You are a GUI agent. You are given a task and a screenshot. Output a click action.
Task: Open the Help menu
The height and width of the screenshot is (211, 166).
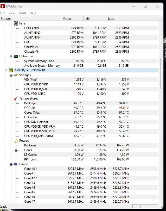[x=33, y=13]
